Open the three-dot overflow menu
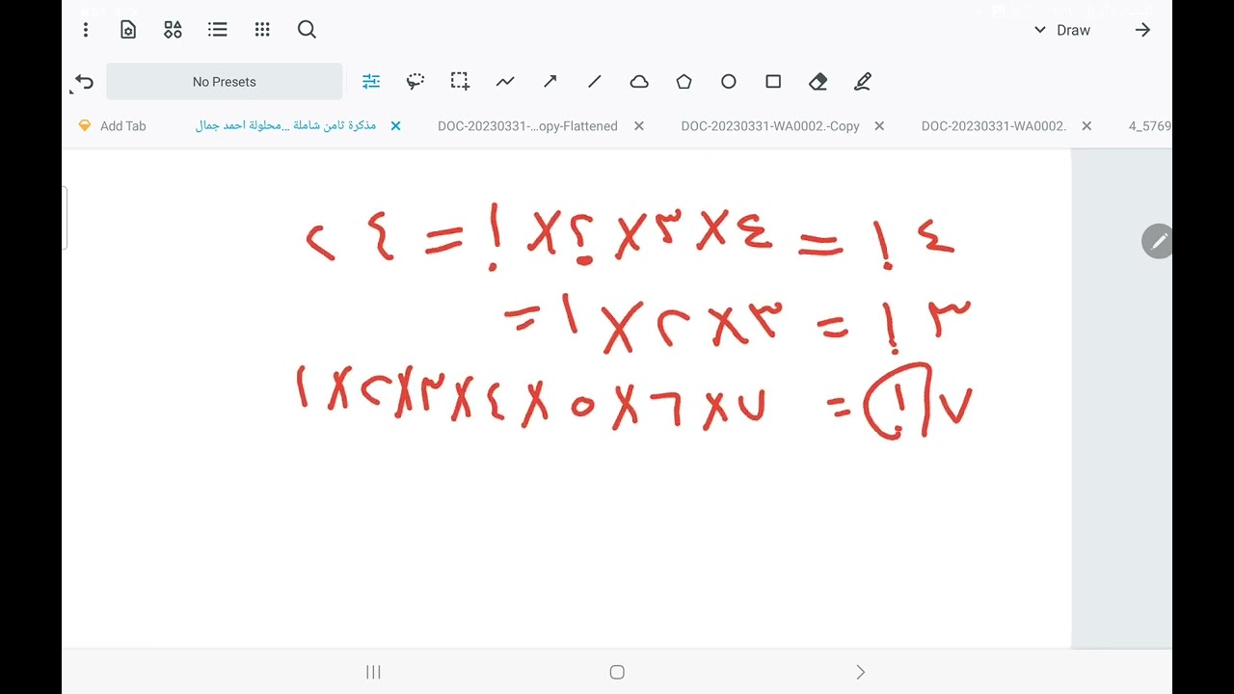This screenshot has height=694, width=1234. coord(86,30)
